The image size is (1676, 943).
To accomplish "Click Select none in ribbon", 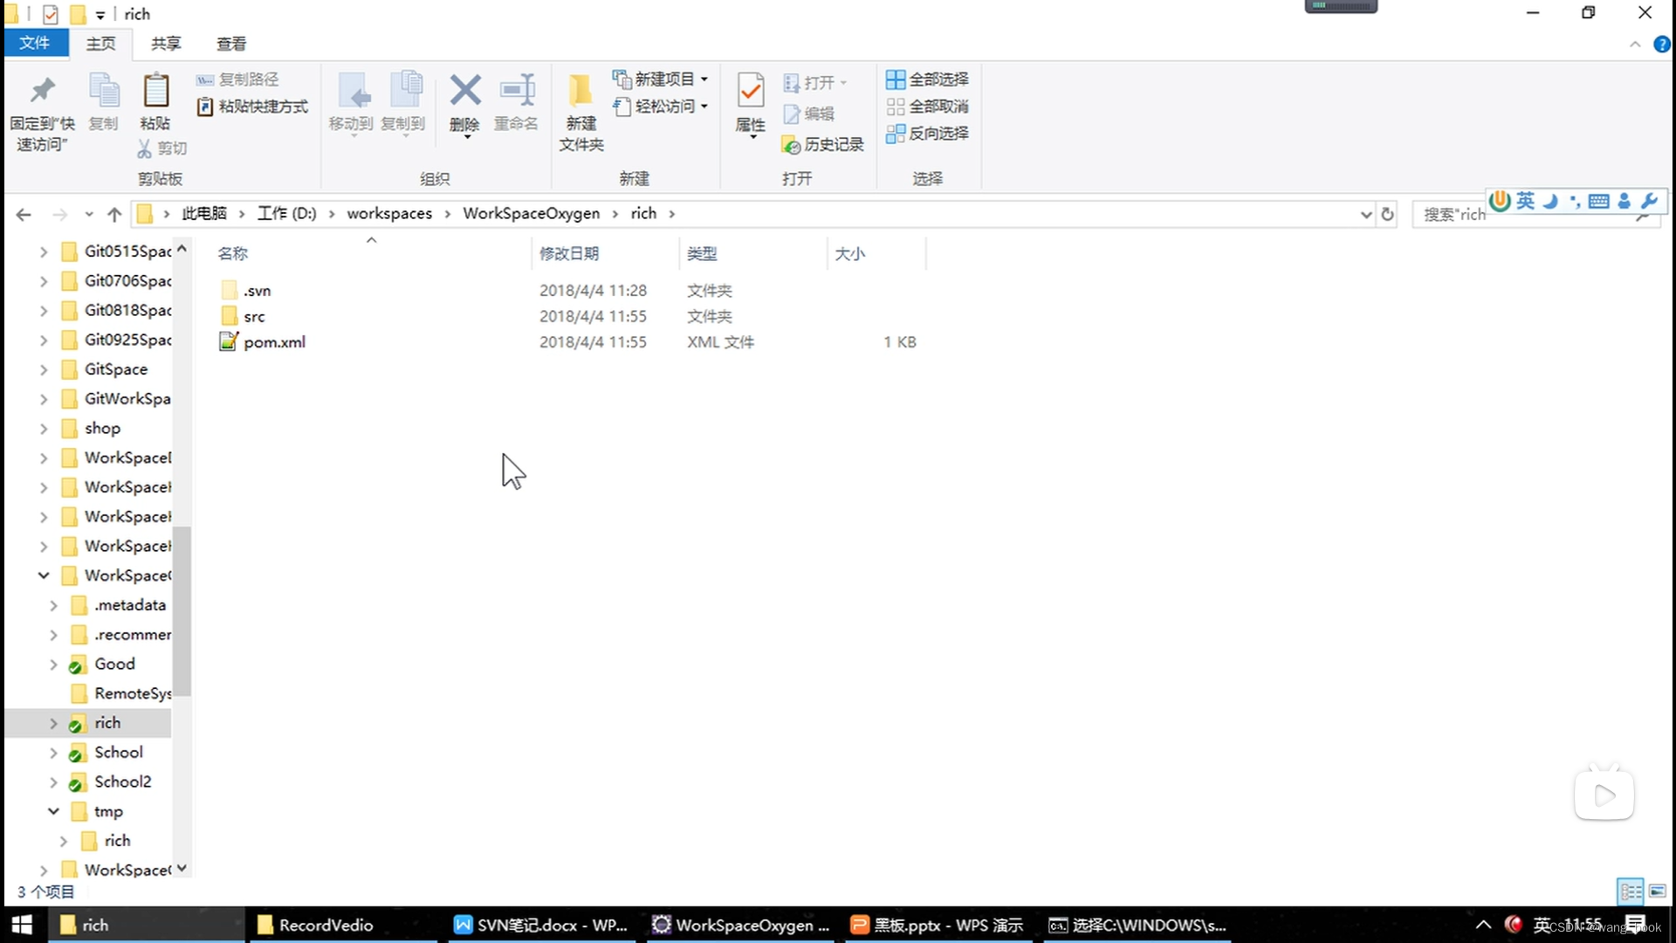I will [x=927, y=107].
